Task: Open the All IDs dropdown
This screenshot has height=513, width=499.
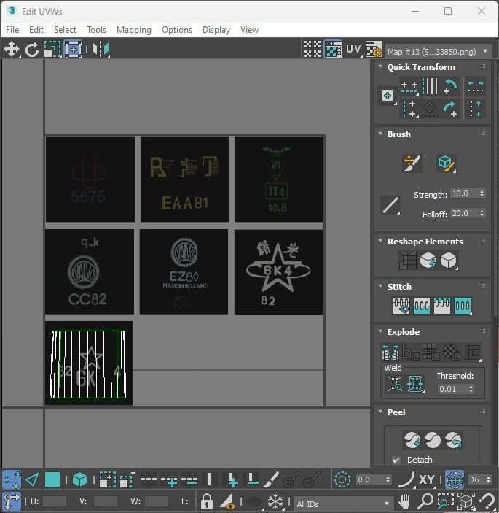Action: click(342, 504)
